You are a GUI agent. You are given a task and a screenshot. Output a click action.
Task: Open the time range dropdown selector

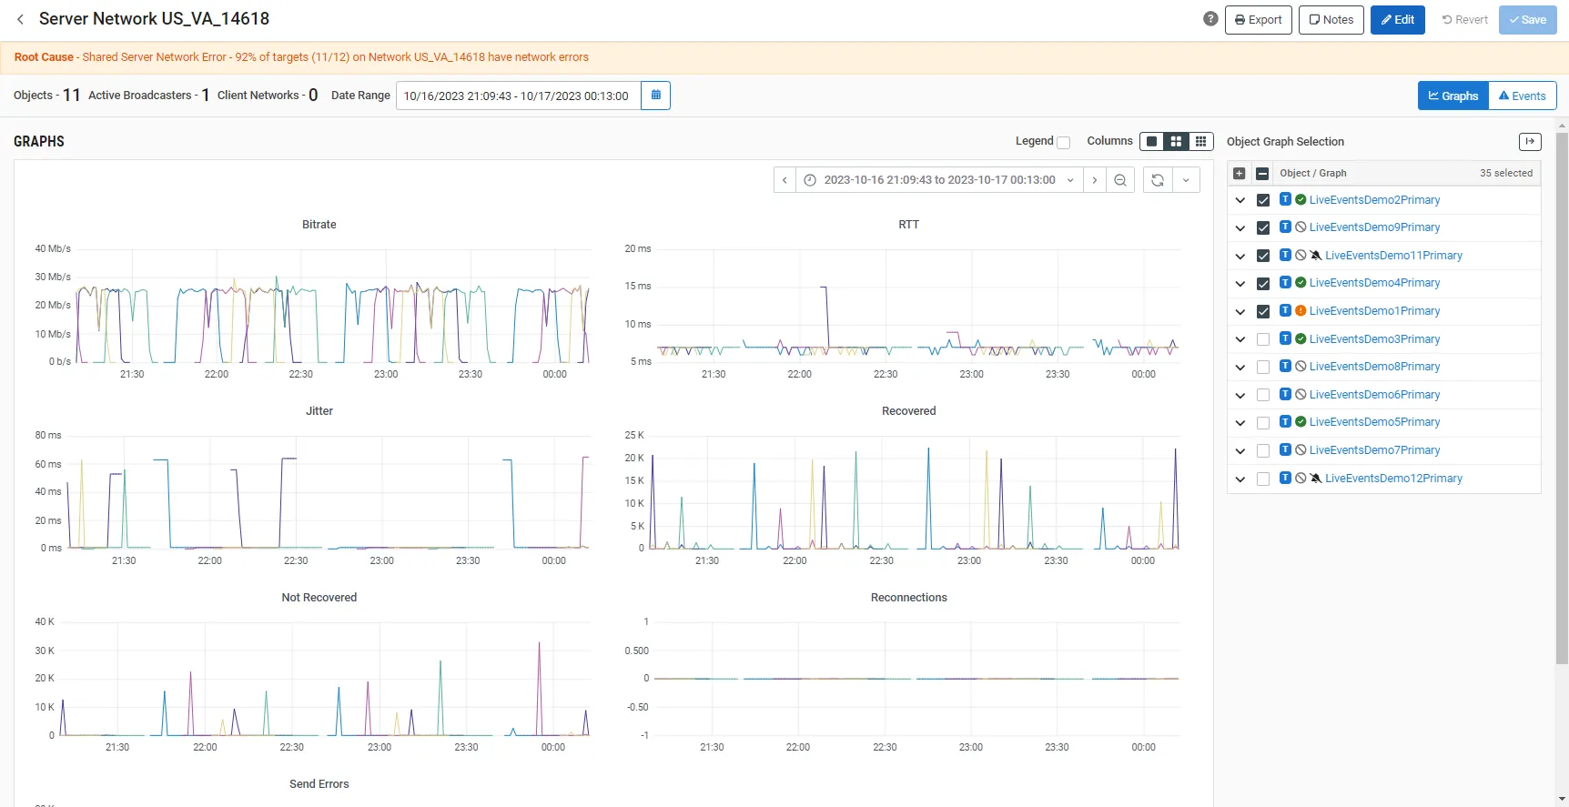[940, 180]
